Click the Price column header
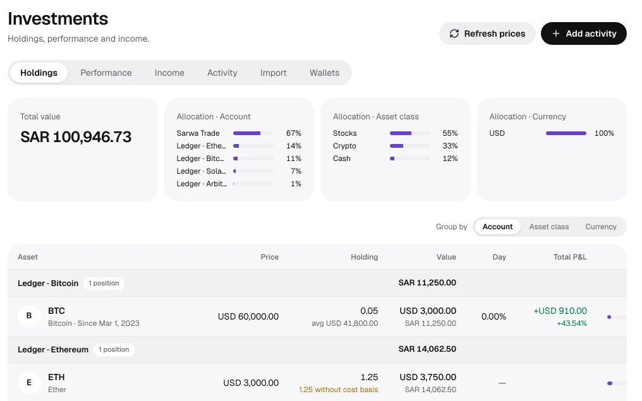The image size is (642, 401). click(269, 257)
